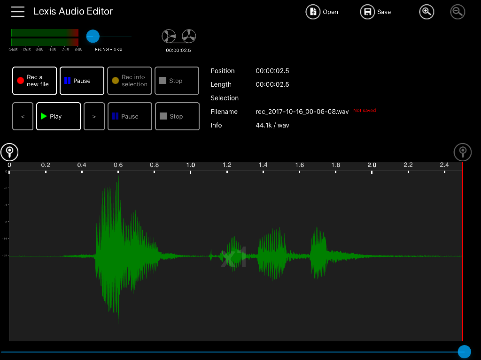Click the 2.0 second ruler mark

[372, 165]
